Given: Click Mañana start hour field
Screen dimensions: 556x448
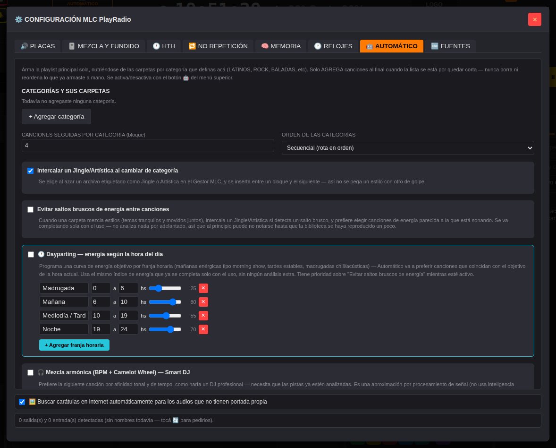Looking at the screenshot, I should pos(101,302).
